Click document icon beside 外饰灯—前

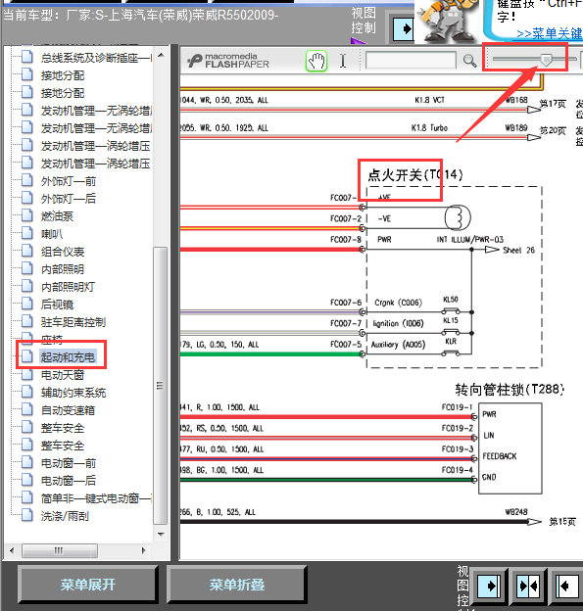click(26, 180)
